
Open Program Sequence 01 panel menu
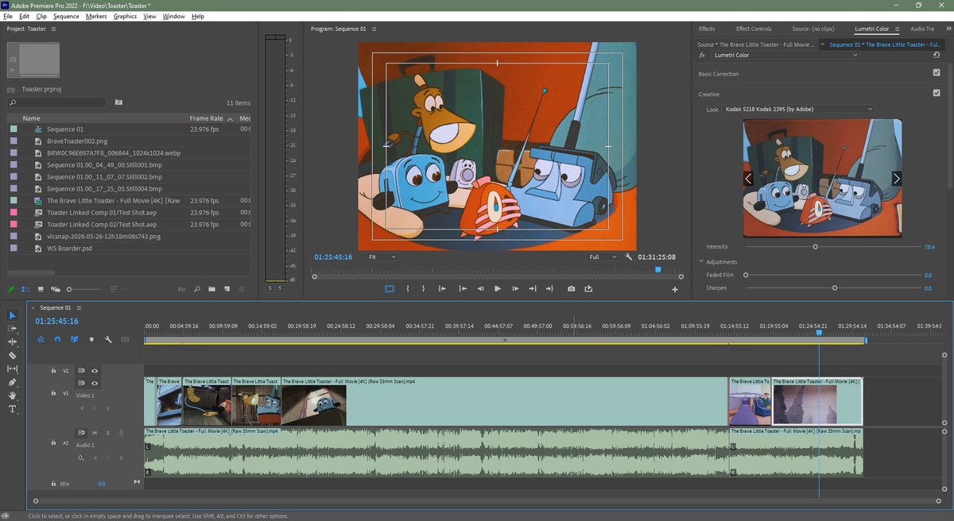pyautogui.click(x=374, y=29)
